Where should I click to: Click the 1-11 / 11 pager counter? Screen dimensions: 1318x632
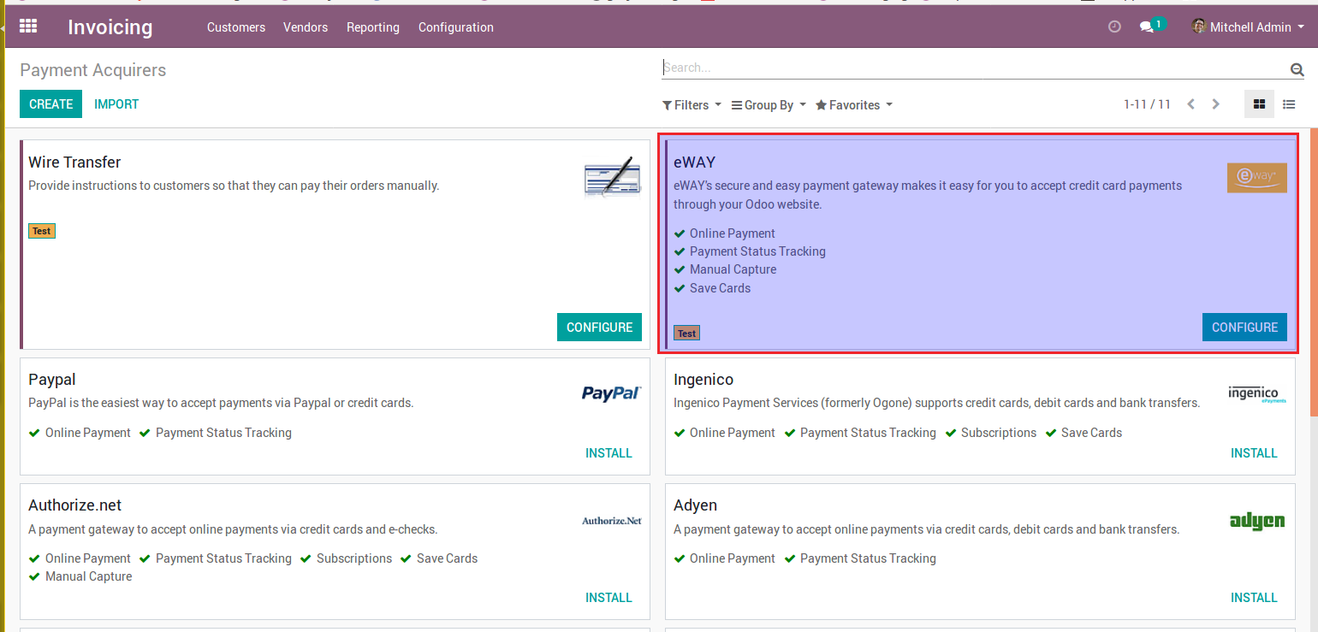(1147, 104)
